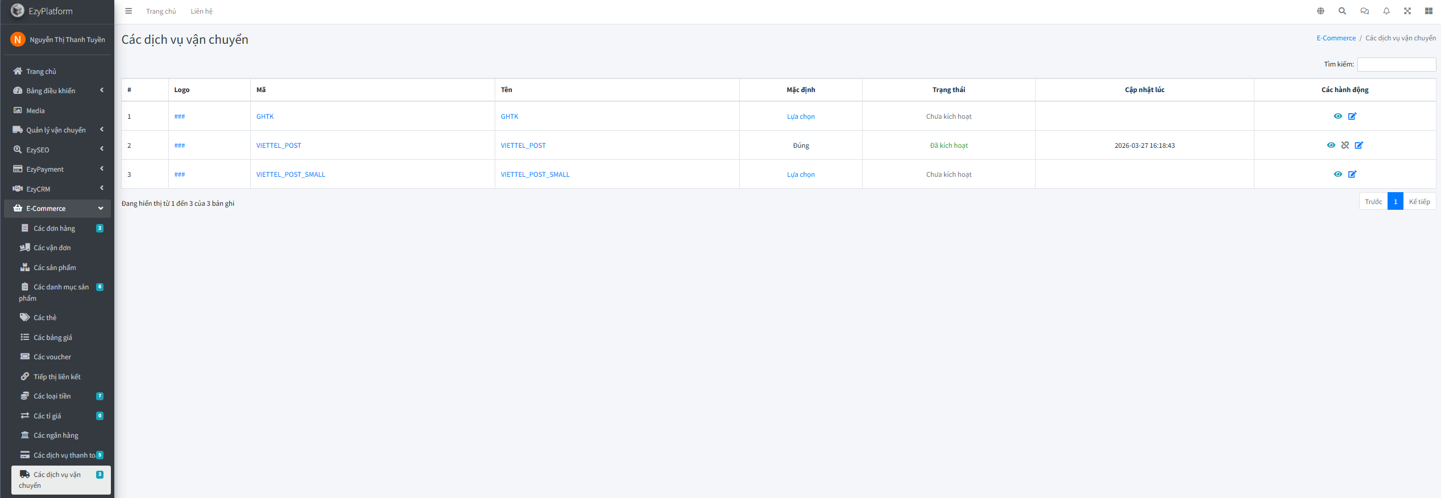The image size is (1441, 498).
Task: Deactivate VIETTEL_POST using the unlink icon
Action: click(x=1345, y=145)
